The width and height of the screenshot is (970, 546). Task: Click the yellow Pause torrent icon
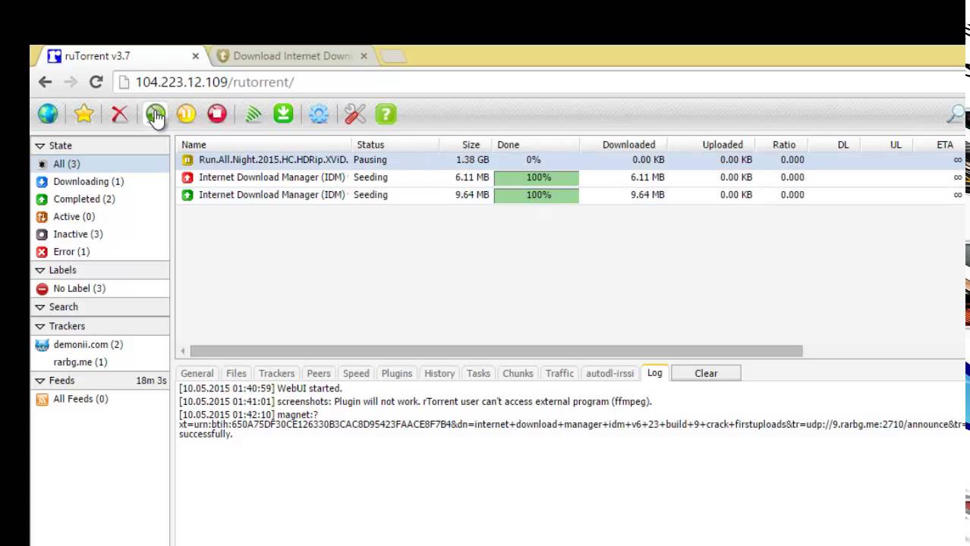186,115
